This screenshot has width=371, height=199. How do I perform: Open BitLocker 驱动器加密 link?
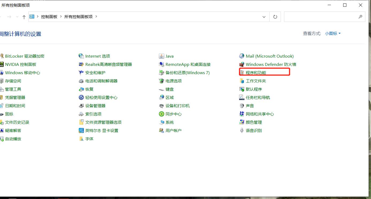point(25,56)
